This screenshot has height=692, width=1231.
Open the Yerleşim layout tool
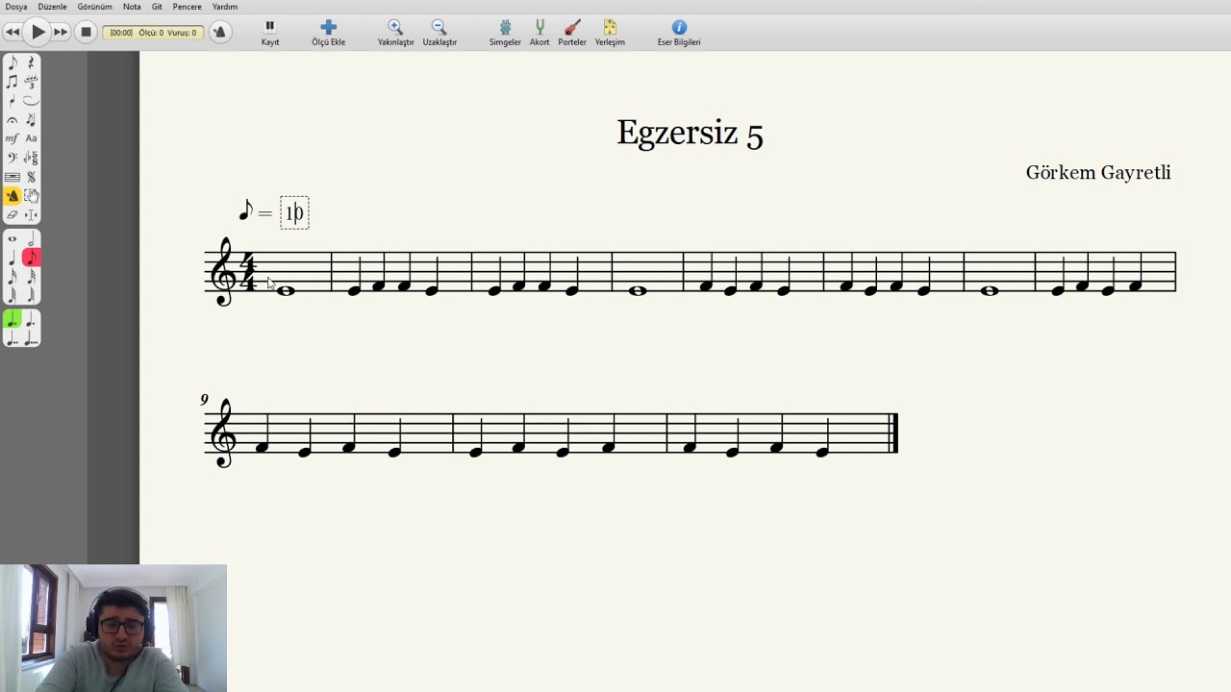click(610, 33)
